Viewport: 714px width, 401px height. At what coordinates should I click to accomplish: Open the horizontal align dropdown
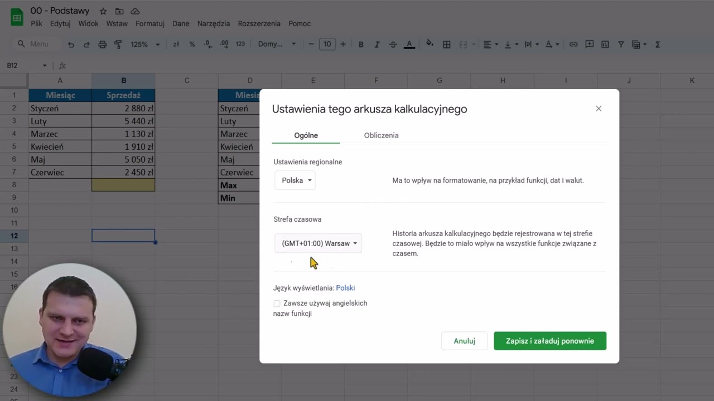(491, 45)
